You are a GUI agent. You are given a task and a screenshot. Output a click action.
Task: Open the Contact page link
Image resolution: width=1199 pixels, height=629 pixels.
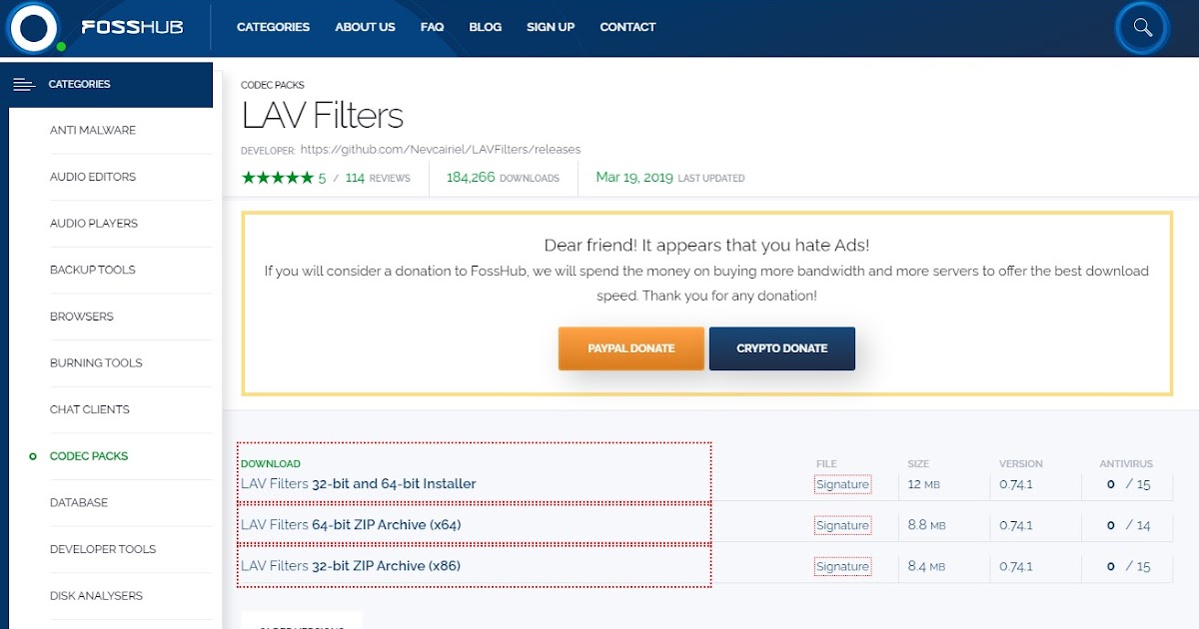pyautogui.click(x=627, y=27)
